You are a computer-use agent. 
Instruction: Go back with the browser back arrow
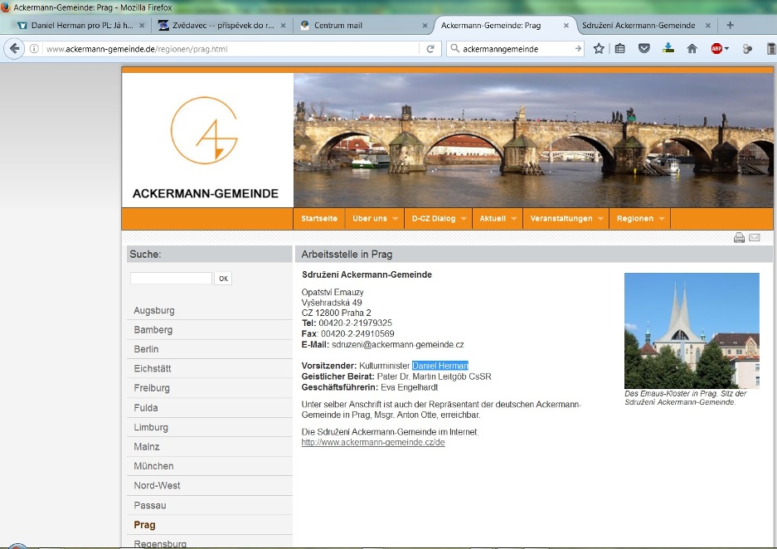[14, 49]
